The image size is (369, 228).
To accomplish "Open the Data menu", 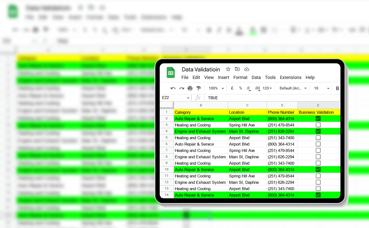I will tap(256, 77).
